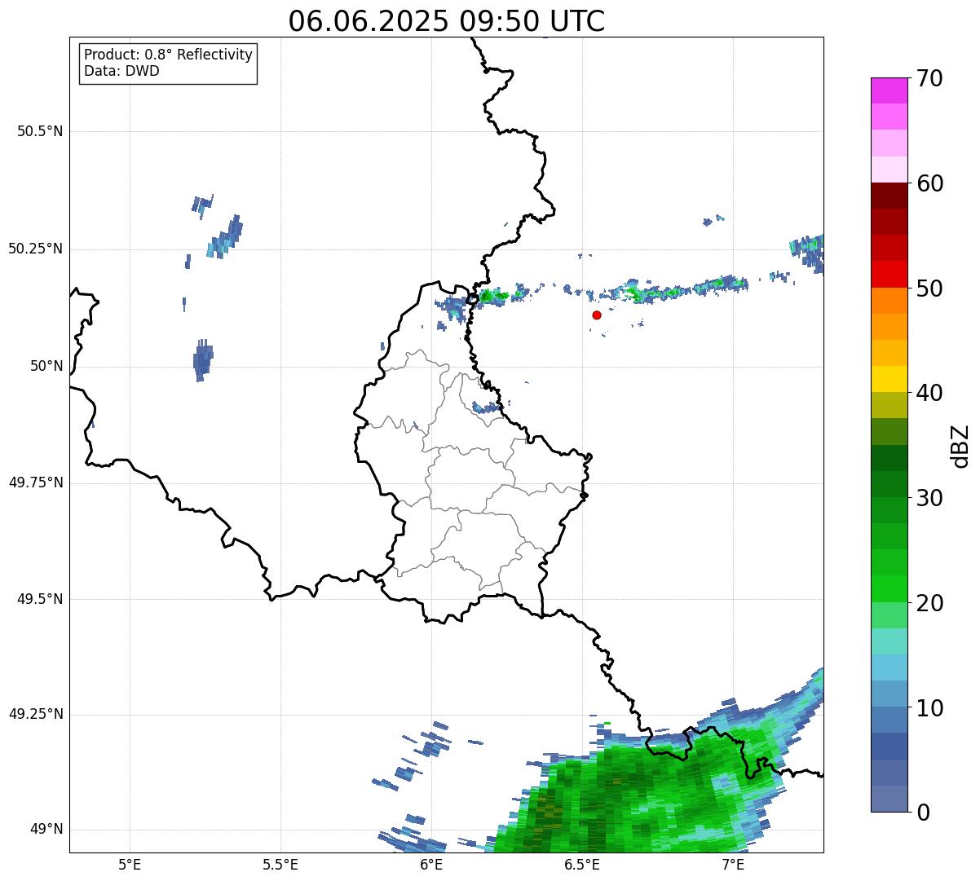The width and height of the screenshot is (980, 881).
Task: Click the 49°N latitude label
Action: (46, 829)
